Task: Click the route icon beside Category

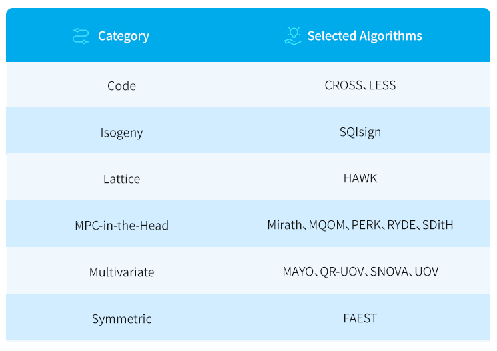Action: [x=81, y=36]
